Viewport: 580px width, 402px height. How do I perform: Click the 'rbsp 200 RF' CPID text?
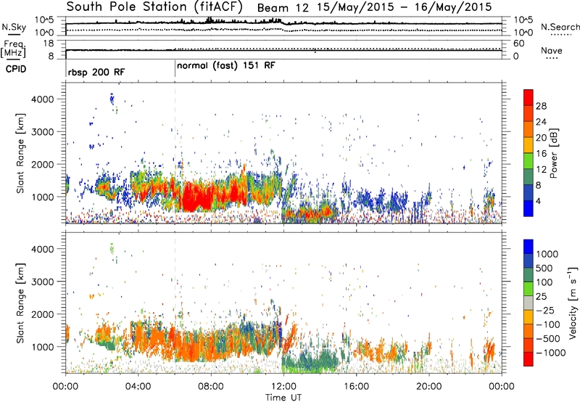tap(96, 72)
